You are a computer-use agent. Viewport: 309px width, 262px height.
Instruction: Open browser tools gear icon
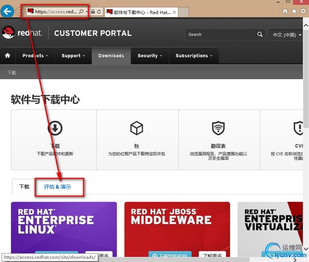[x=303, y=11]
